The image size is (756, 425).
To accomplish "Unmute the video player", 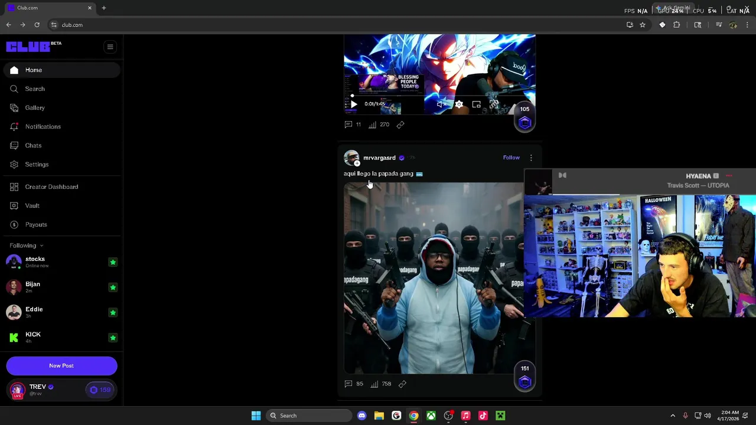I will (441, 104).
